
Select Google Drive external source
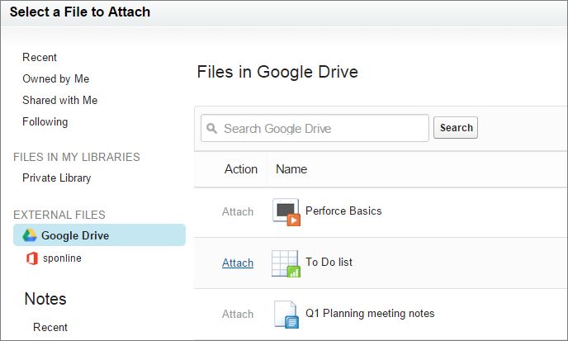pyautogui.click(x=99, y=235)
